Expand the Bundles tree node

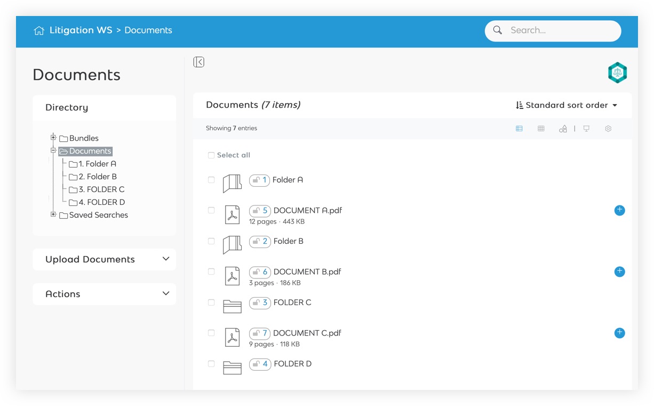tap(53, 138)
